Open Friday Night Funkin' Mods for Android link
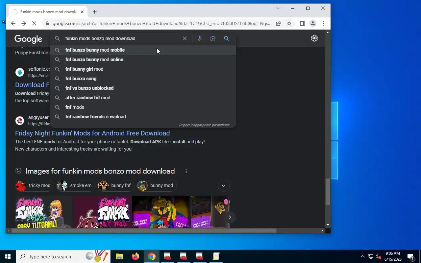The image size is (421, 263). 92,133
